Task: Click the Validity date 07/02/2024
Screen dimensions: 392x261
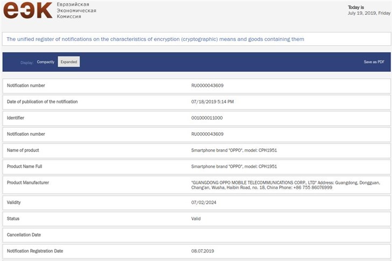Action: point(204,202)
